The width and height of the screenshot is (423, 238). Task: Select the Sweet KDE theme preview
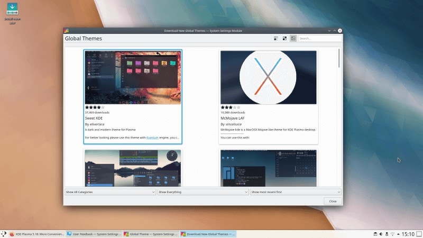pyautogui.click(x=133, y=77)
